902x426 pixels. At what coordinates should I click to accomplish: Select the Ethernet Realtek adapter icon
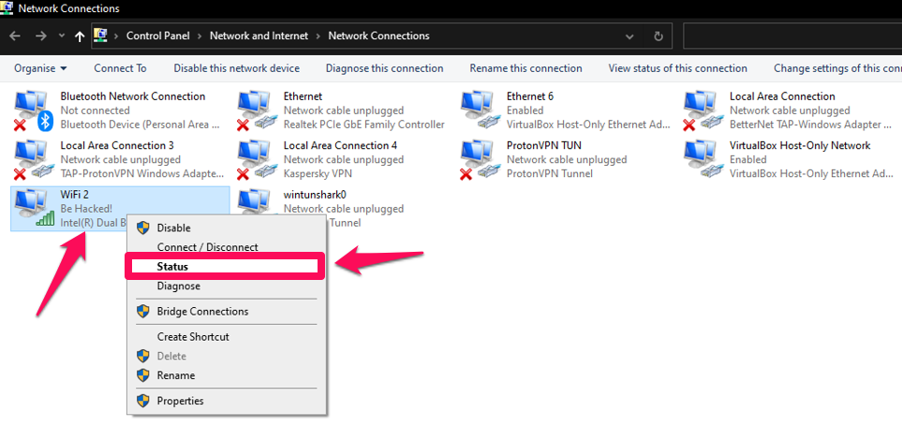257,111
